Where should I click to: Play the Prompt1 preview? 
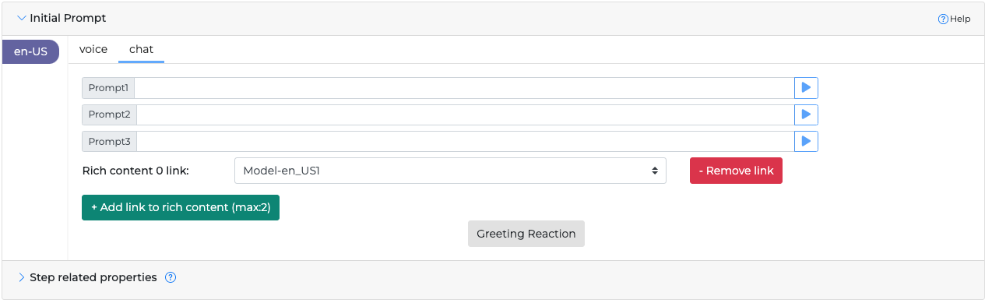coord(806,88)
